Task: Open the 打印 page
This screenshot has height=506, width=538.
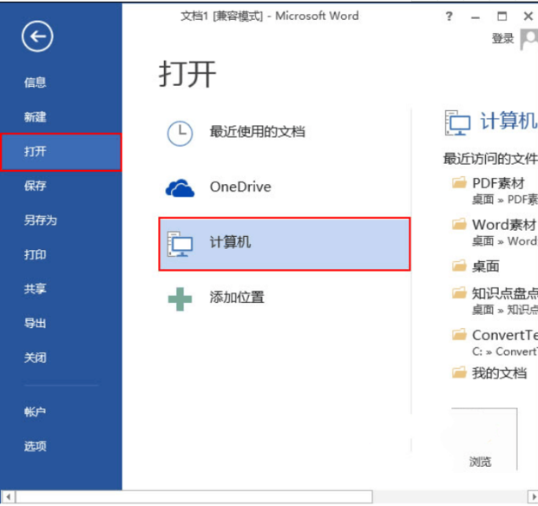Action: pyautogui.click(x=35, y=254)
